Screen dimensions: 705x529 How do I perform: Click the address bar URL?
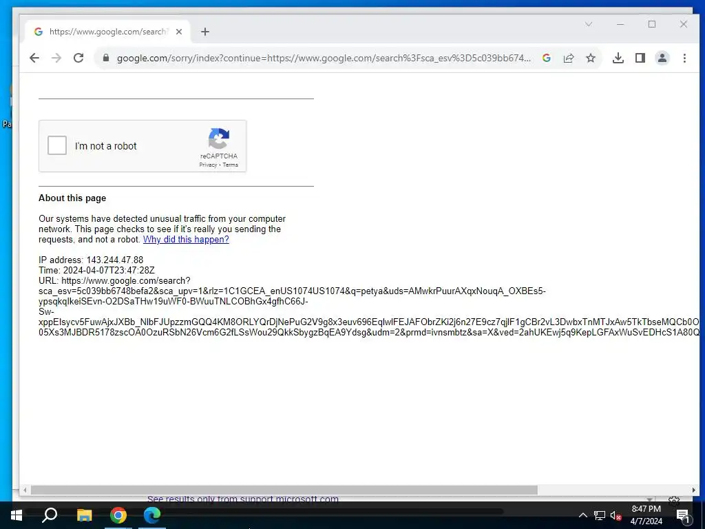[324, 58]
